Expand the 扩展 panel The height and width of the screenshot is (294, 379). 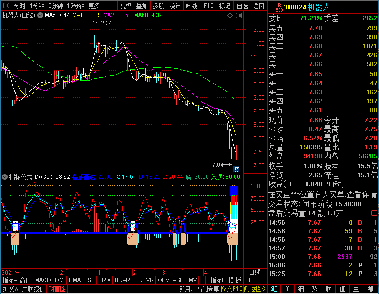[10, 289]
